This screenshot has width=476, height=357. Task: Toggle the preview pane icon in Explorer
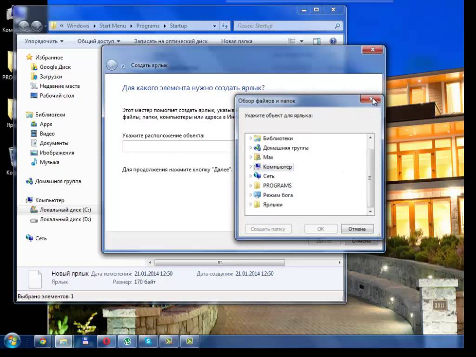(317, 41)
